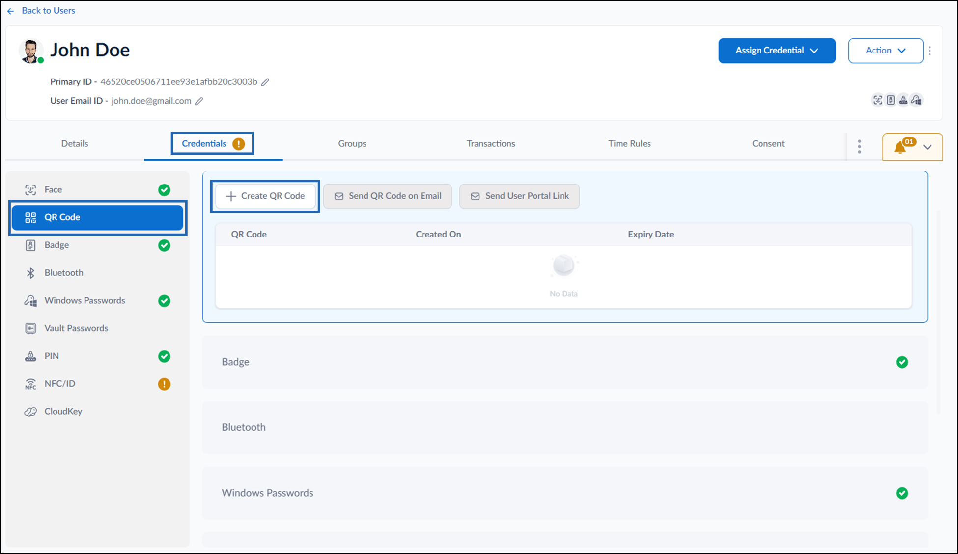Click John Doe's profile avatar
The width and height of the screenshot is (958, 554).
(x=30, y=51)
